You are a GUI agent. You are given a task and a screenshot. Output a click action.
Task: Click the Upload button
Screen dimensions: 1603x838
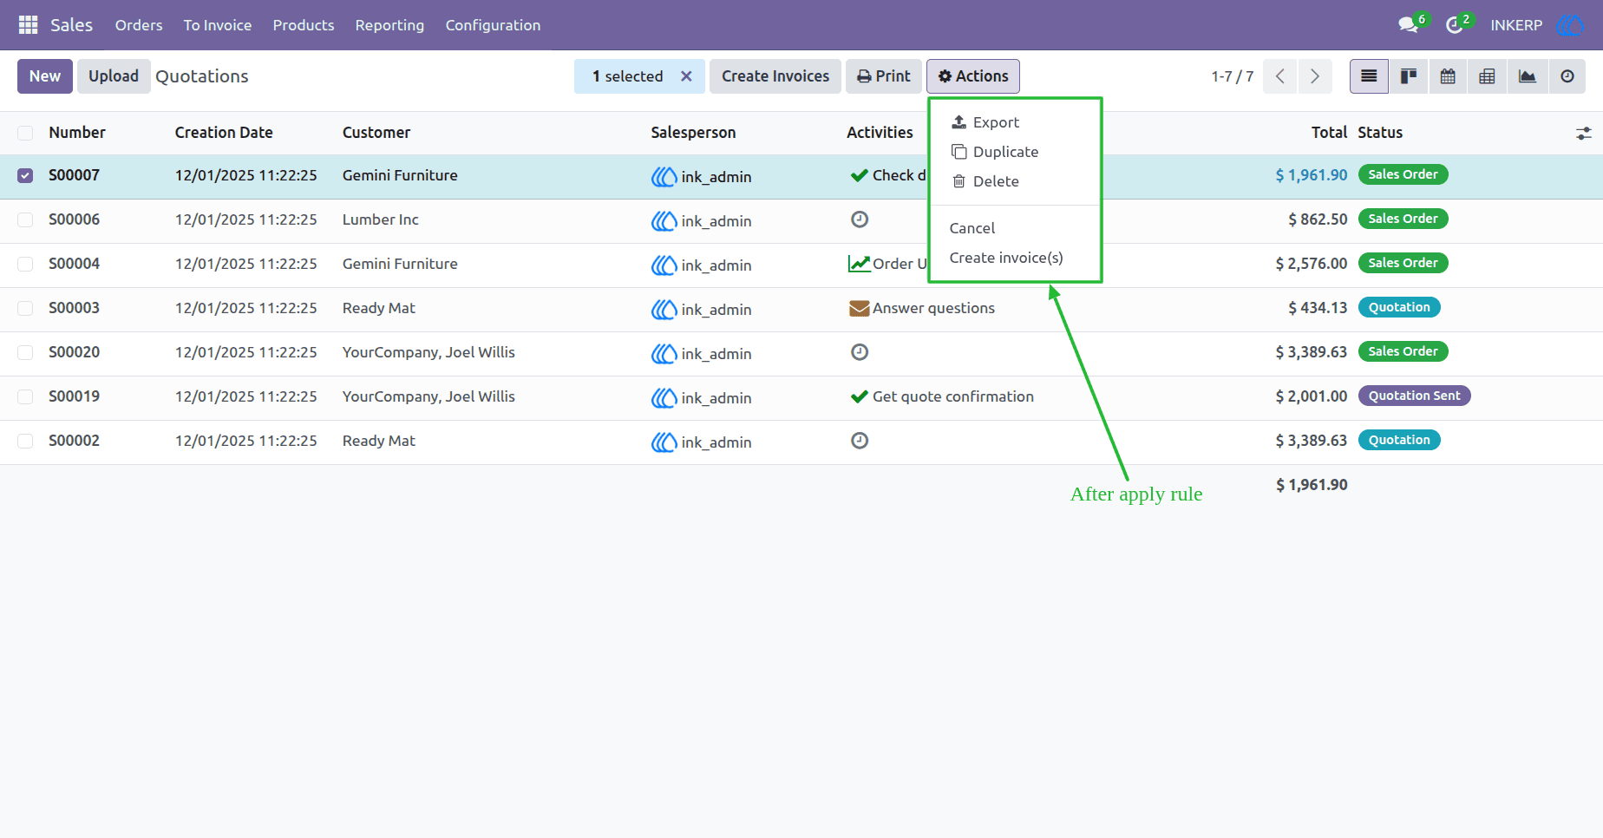point(114,76)
